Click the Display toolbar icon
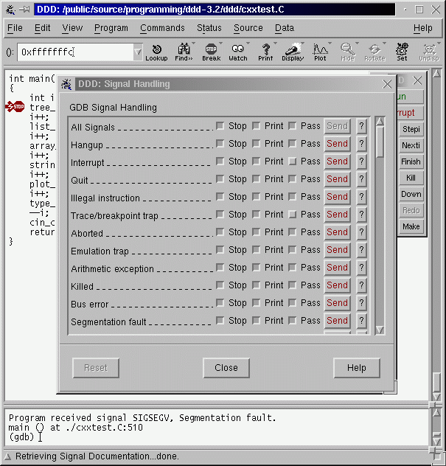This screenshot has height=466, width=446. pyautogui.click(x=292, y=52)
